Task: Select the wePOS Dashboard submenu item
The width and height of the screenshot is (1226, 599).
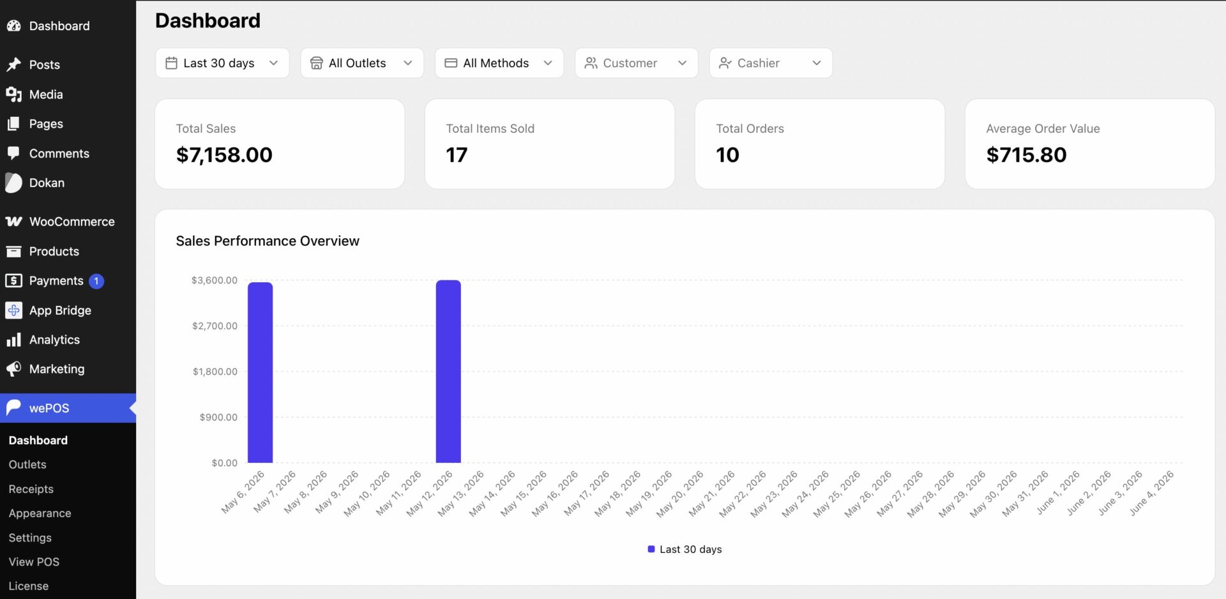Action: (38, 440)
